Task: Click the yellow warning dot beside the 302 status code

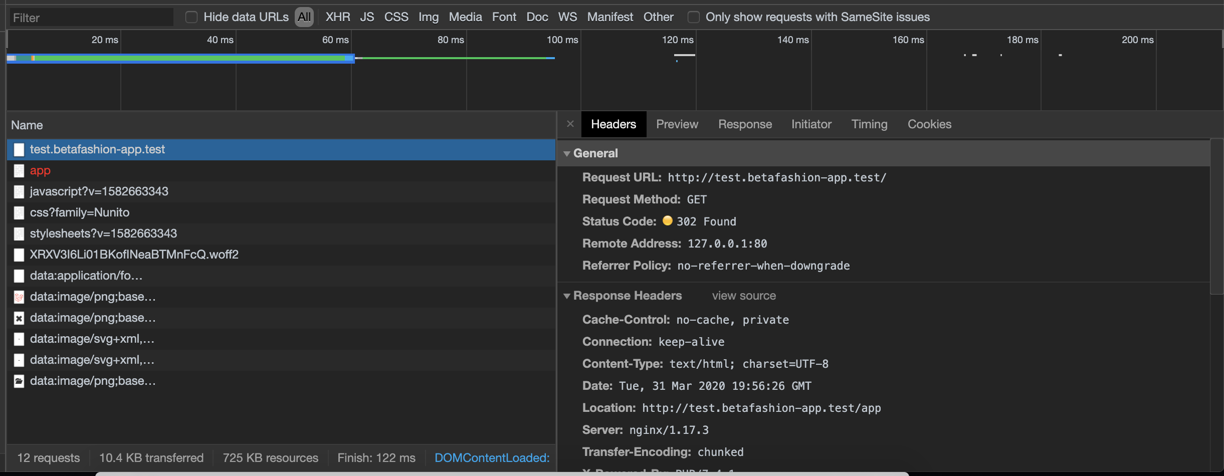Action: click(x=667, y=221)
